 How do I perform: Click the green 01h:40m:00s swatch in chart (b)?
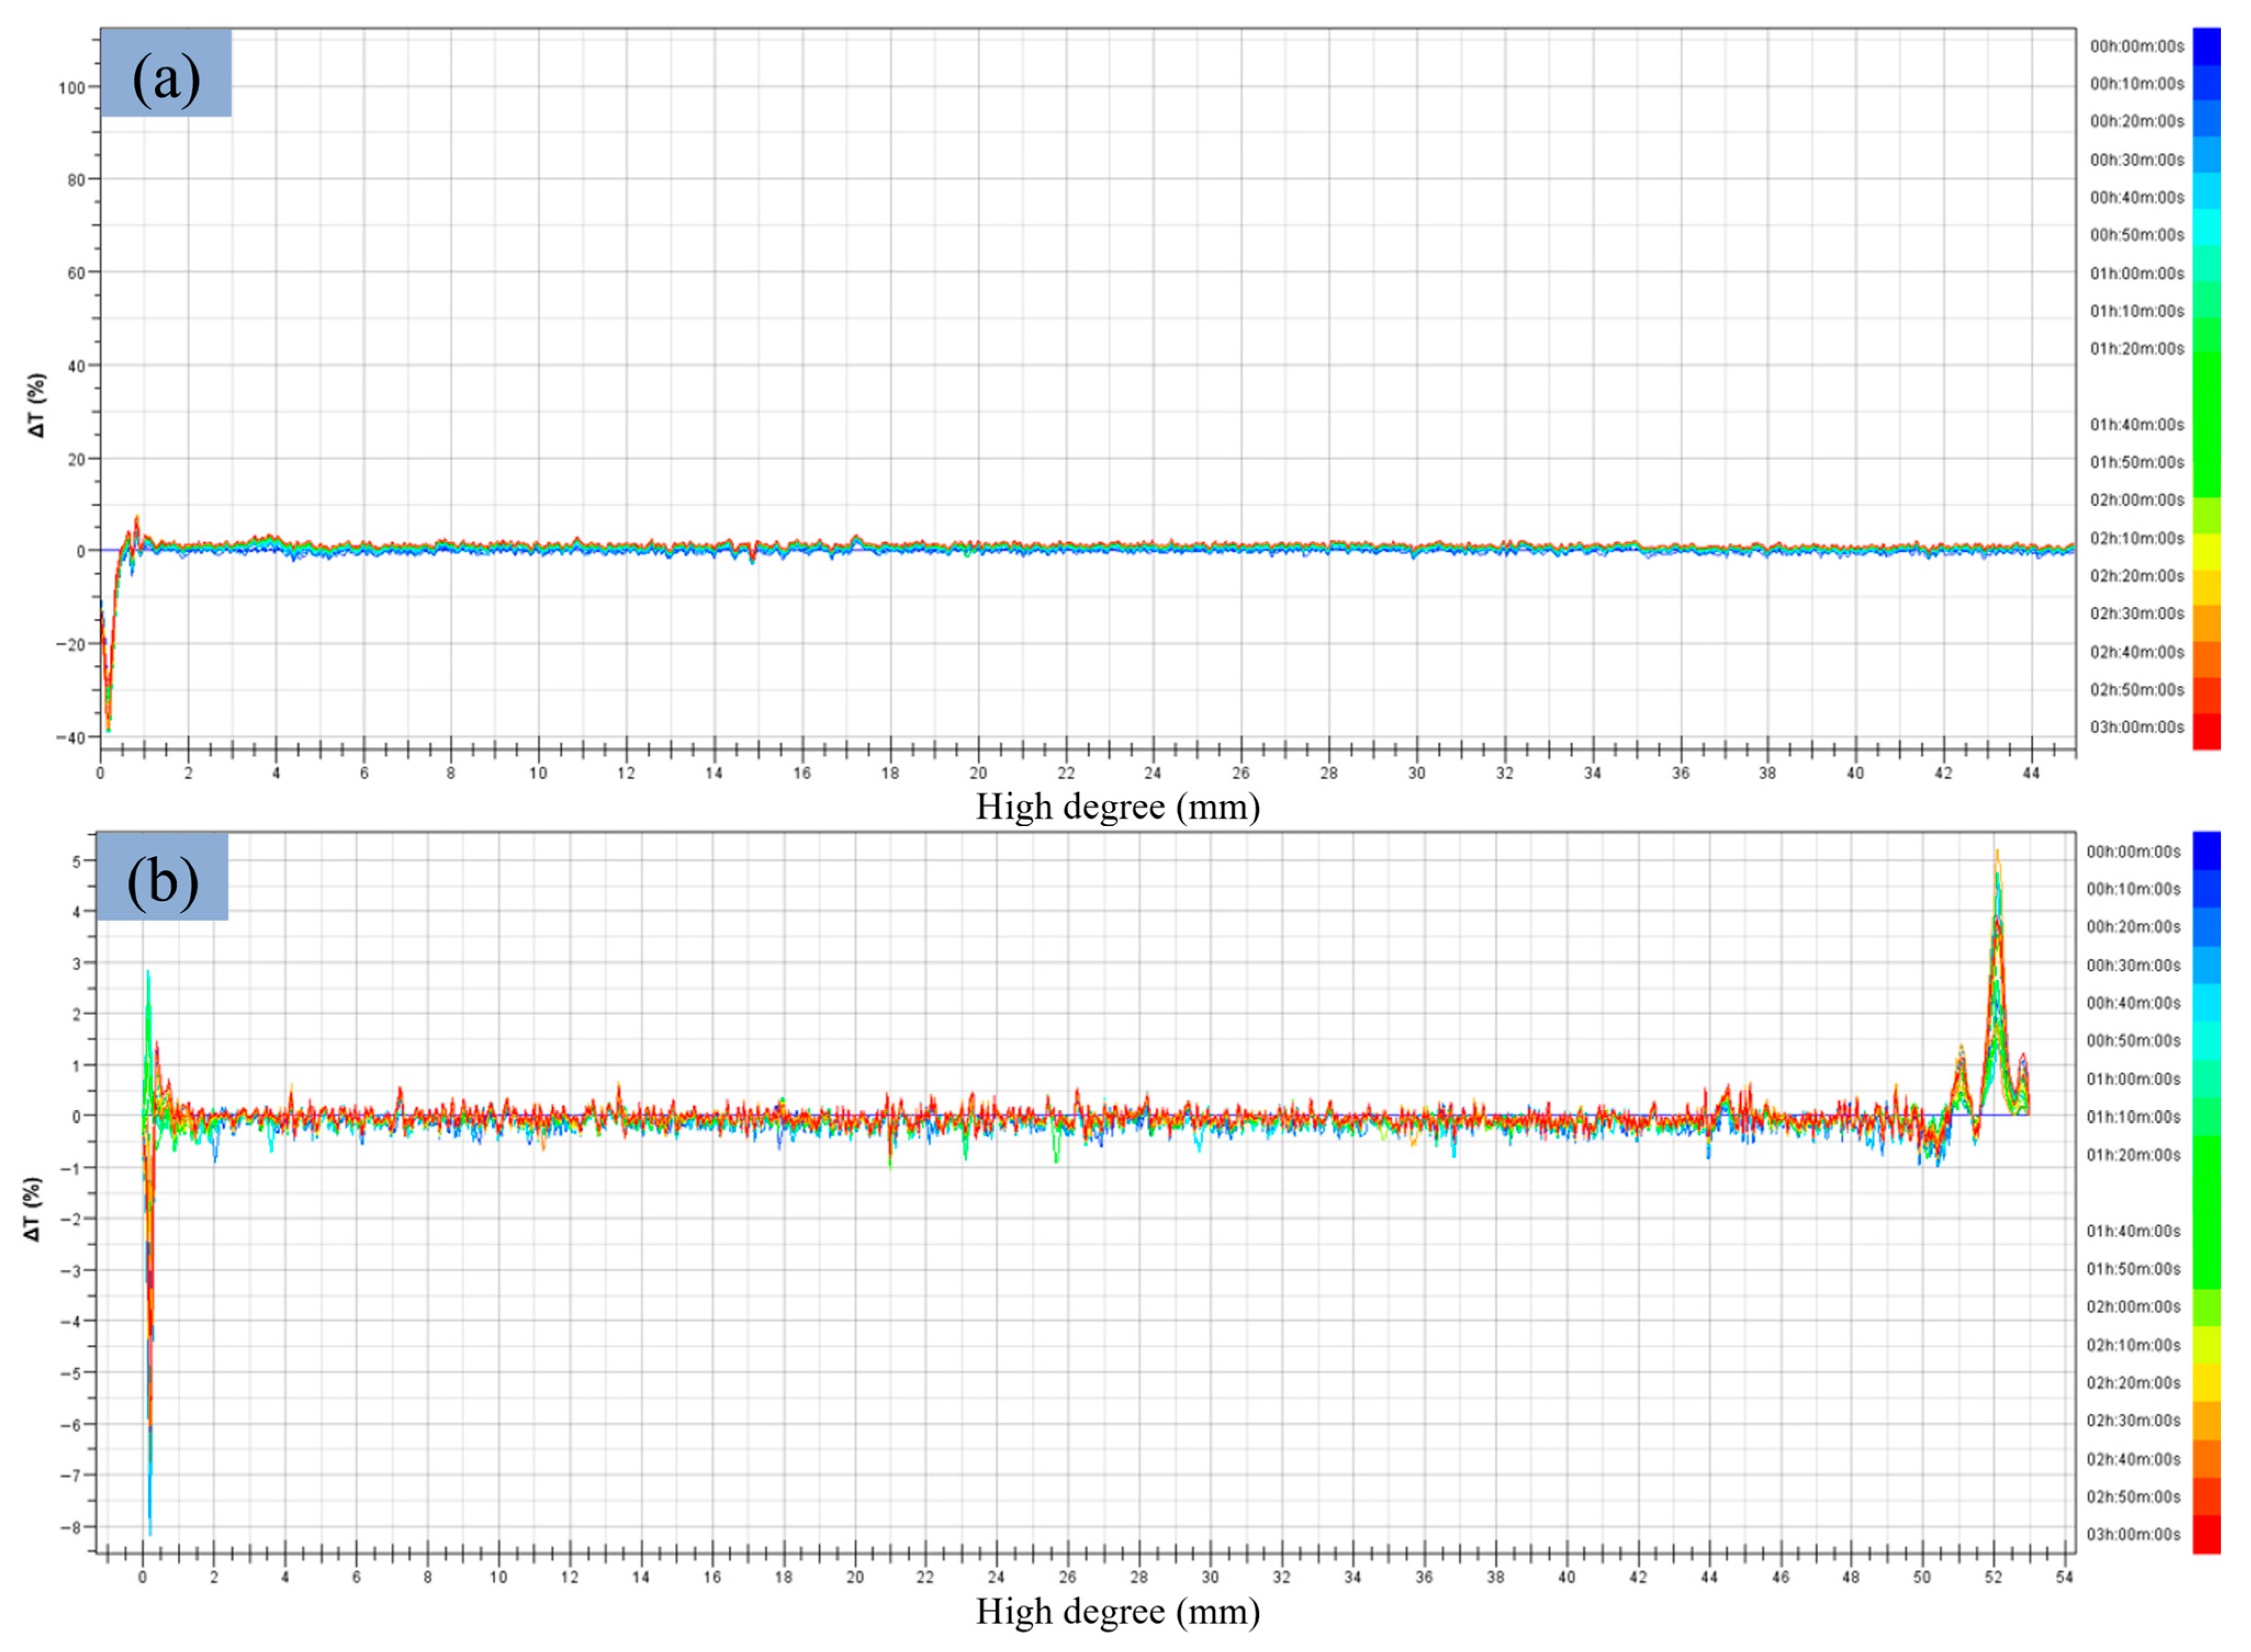(2206, 1231)
